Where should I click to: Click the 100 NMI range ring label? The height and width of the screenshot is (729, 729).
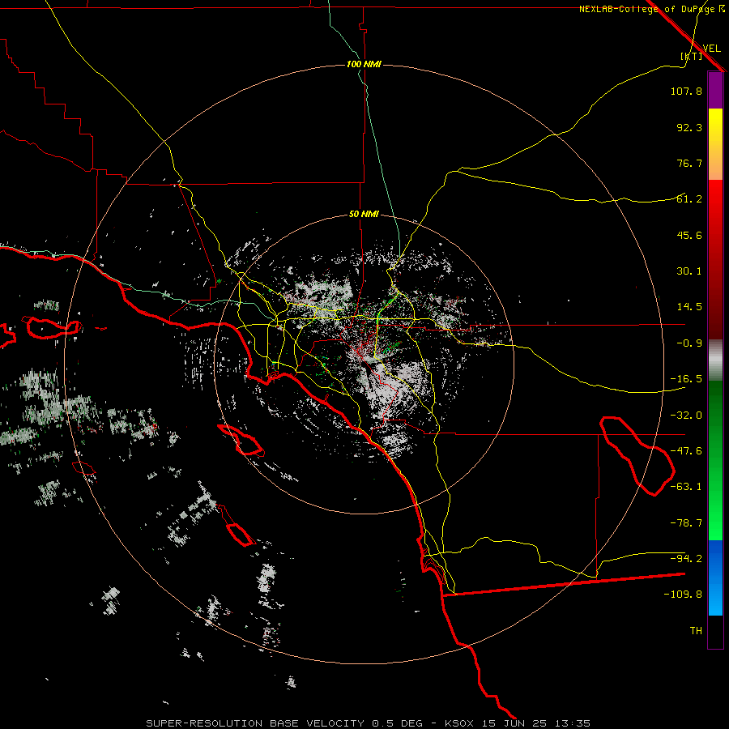tap(364, 64)
